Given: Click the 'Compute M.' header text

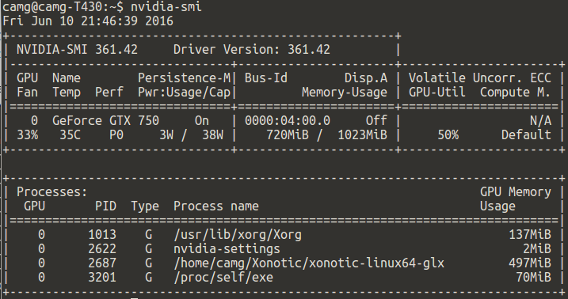Looking at the screenshot, I should pos(516,93).
